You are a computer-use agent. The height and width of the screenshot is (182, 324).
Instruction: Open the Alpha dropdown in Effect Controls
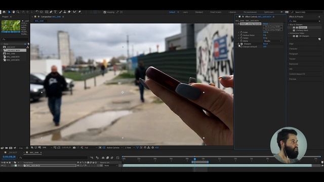click(272, 41)
